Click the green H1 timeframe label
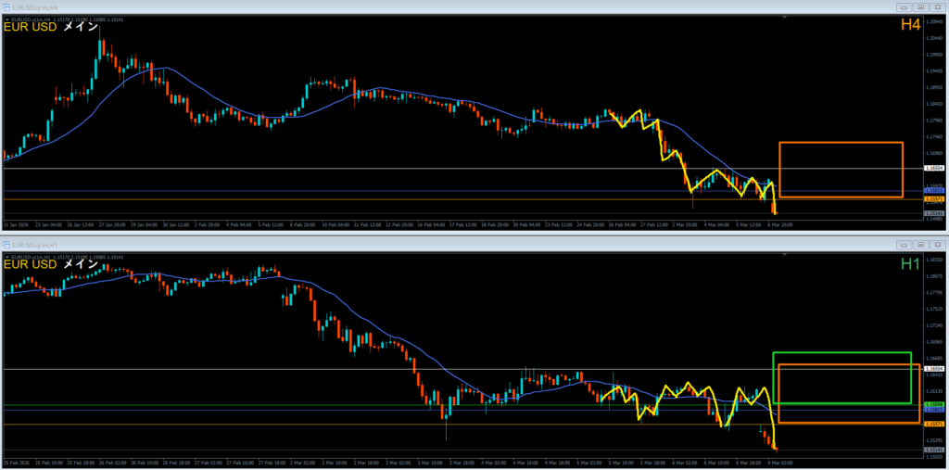Image resolution: width=949 pixels, height=470 pixels. [x=909, y=264]
